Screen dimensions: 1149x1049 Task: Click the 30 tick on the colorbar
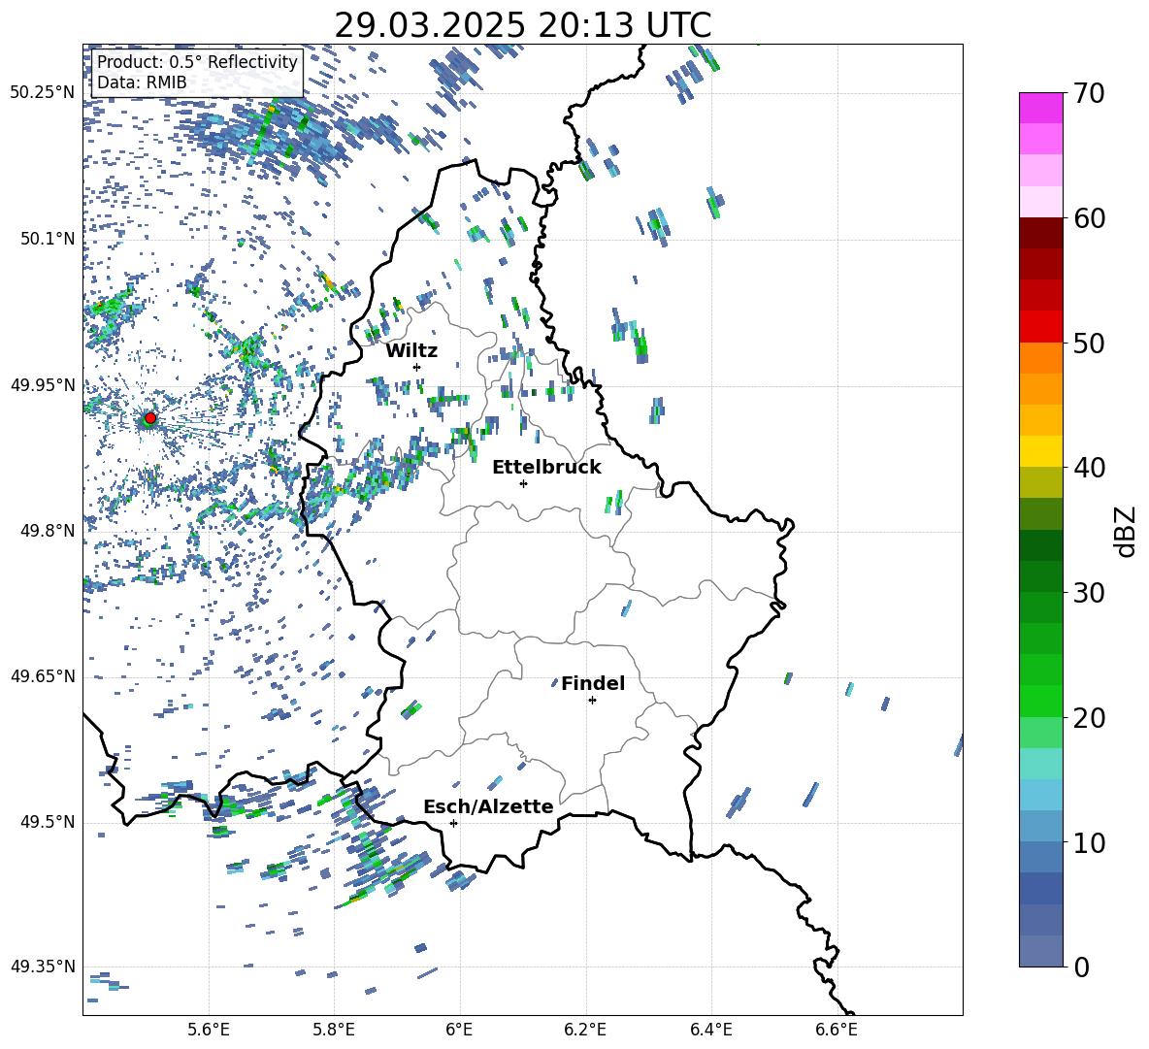[1089, 593]
